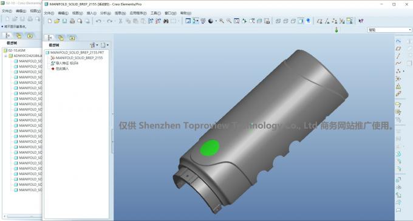Select the datum curve tool in right toolbar

pyautogui.click(x=398, y=64)
